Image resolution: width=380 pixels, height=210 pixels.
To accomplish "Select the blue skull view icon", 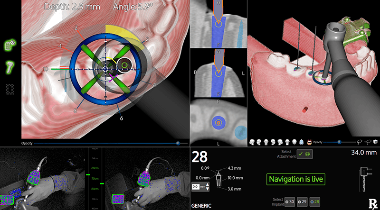I will pos(302,142).
